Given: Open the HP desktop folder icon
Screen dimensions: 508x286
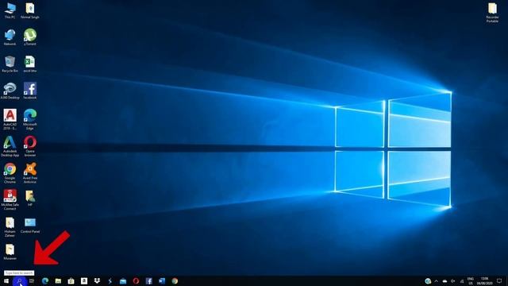Looking at the screenshot, I should 30,198.
